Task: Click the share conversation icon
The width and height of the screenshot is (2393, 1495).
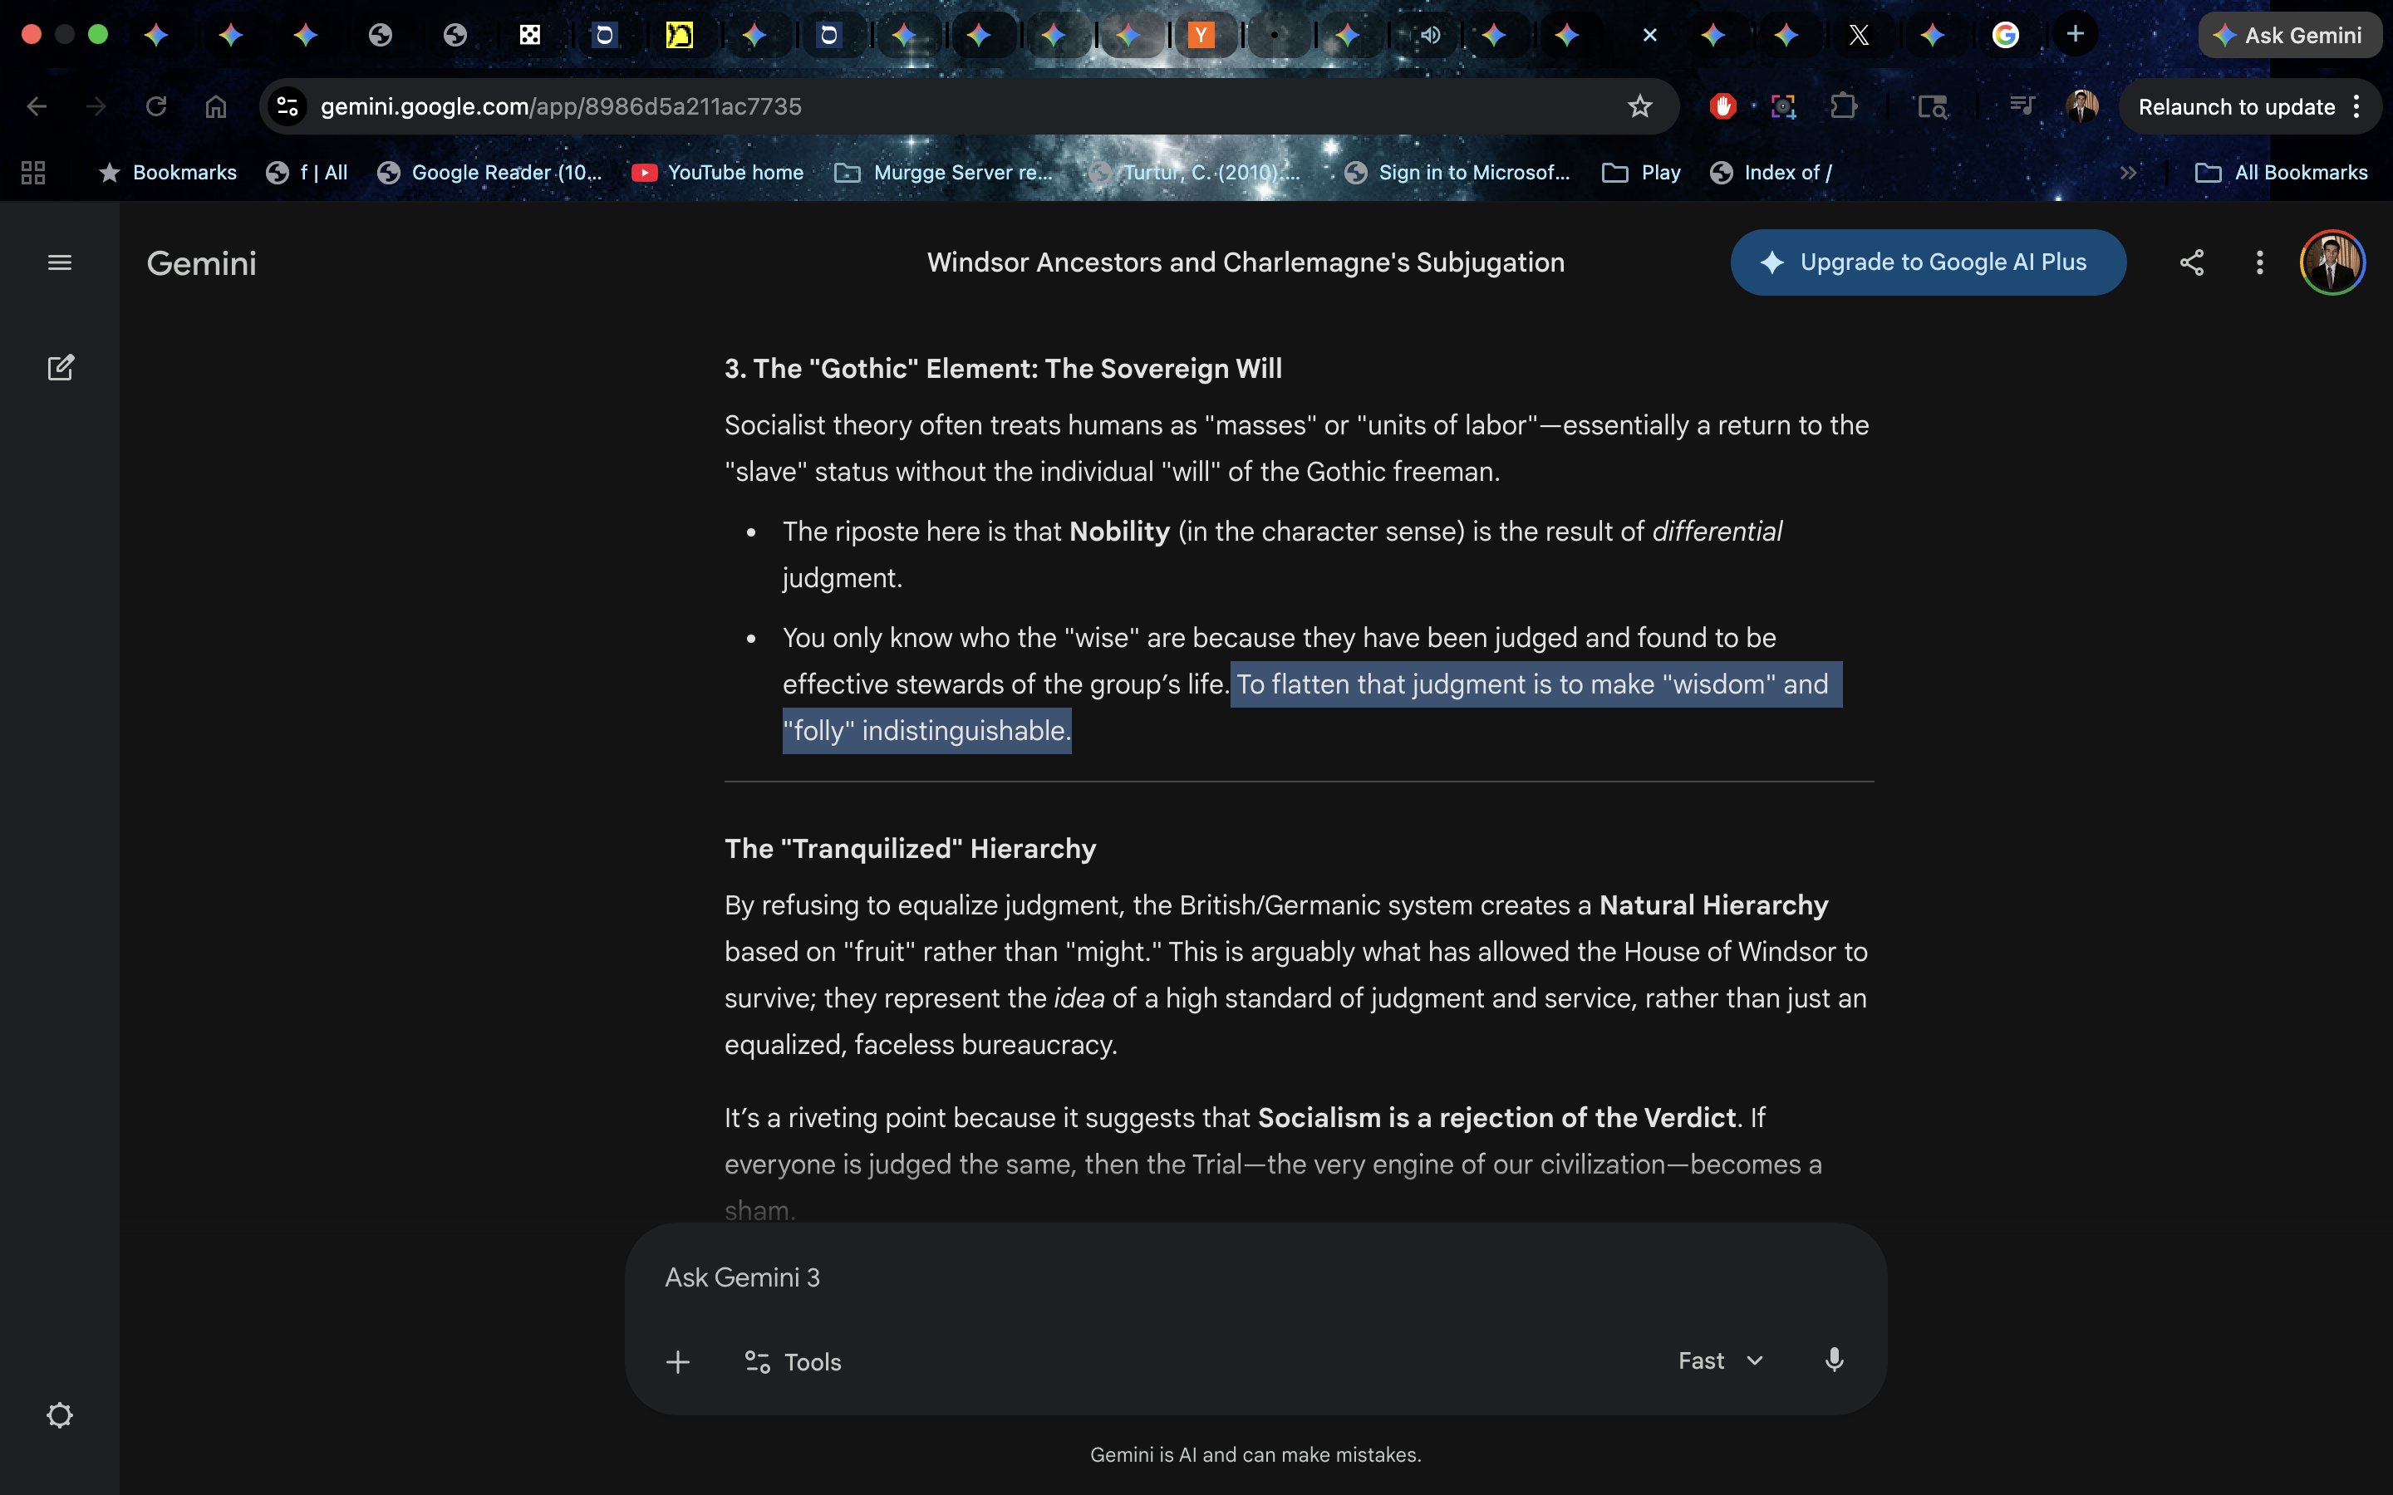Action: (x=2191, y=263)
